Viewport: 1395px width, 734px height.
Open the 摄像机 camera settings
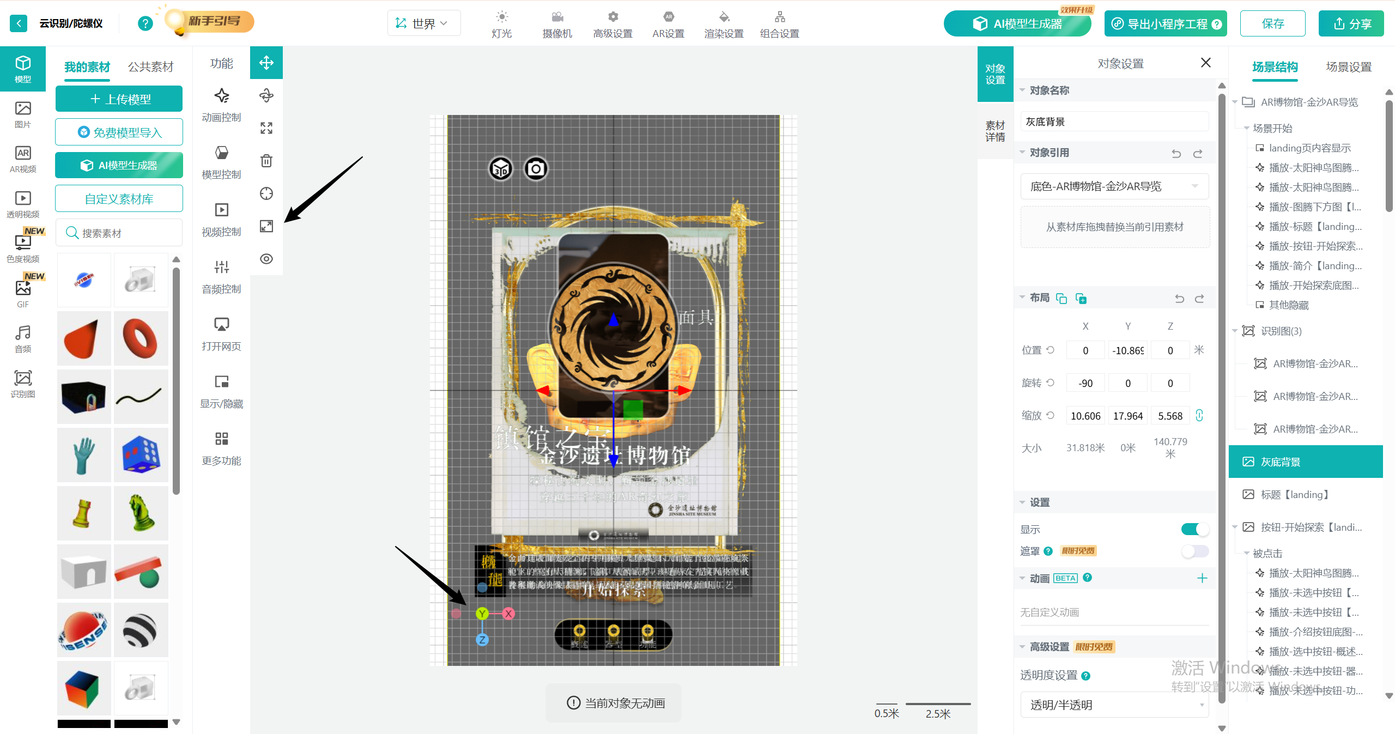pos(557,24)
